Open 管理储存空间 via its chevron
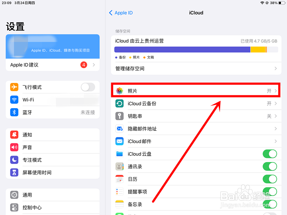 coord(276,68)
